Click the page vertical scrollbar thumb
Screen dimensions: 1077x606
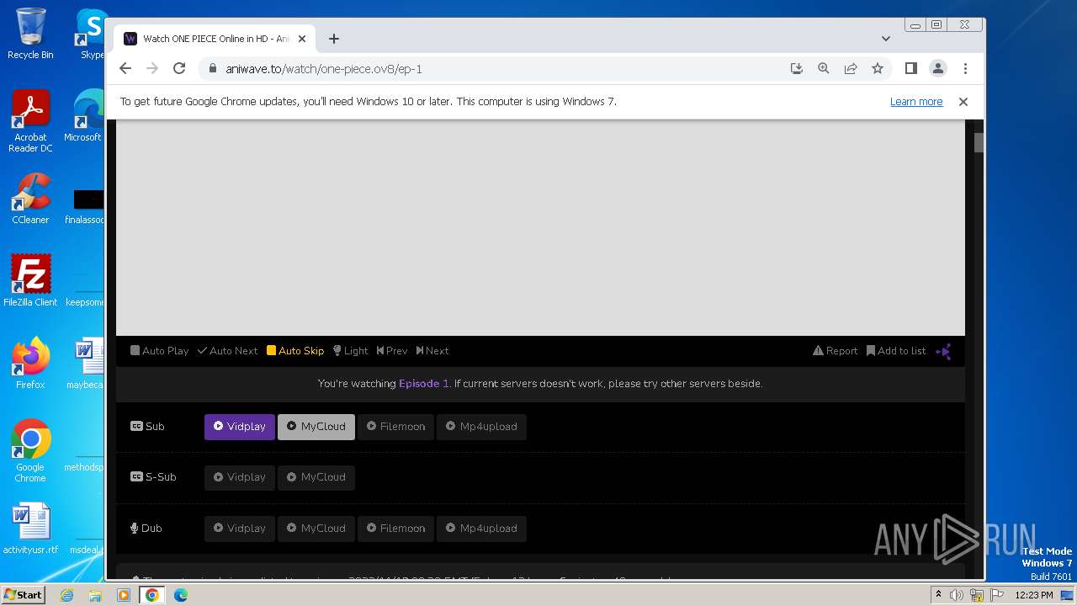click(x=979, y=142)
